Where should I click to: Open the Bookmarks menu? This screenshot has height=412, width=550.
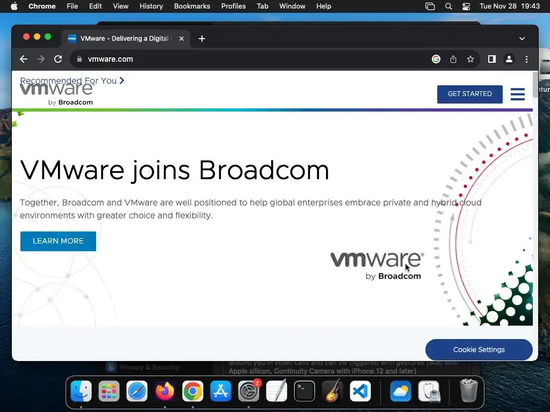coord(192,6)
